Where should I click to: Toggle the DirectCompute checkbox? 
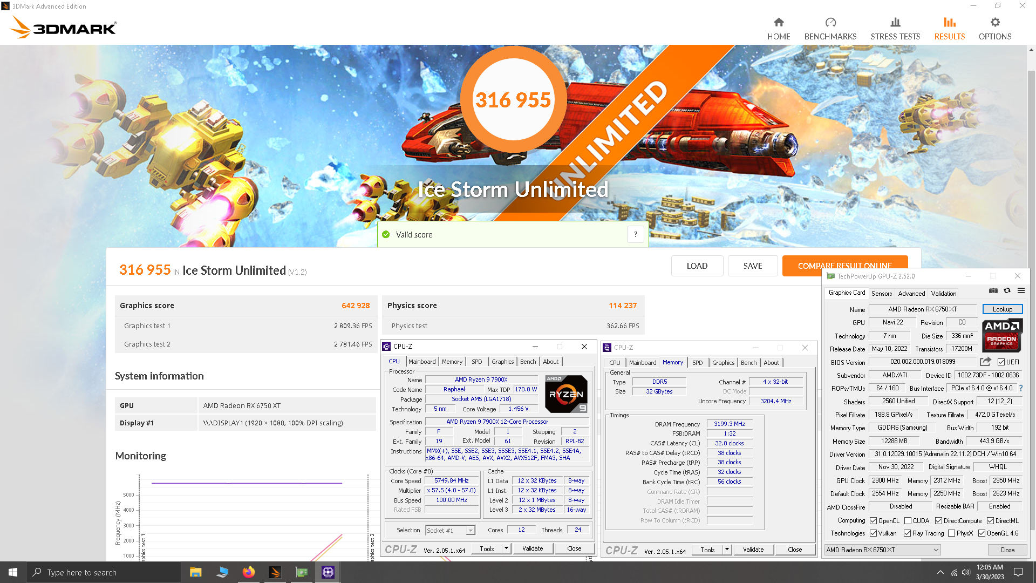point(938,521)
